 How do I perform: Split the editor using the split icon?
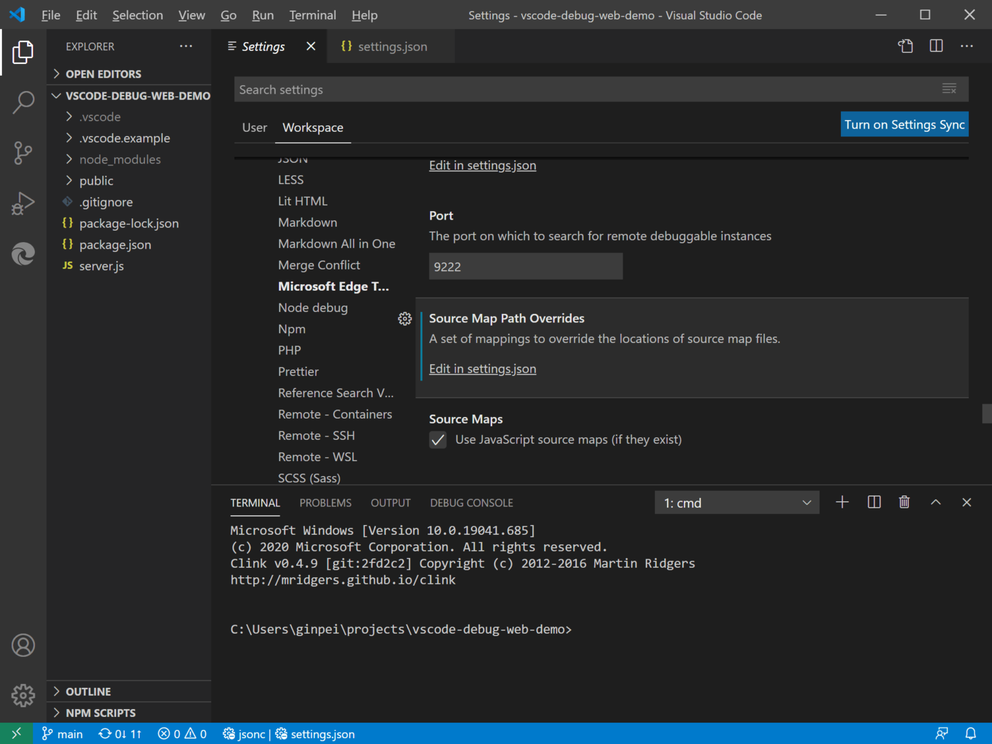[x=935, y=46]
